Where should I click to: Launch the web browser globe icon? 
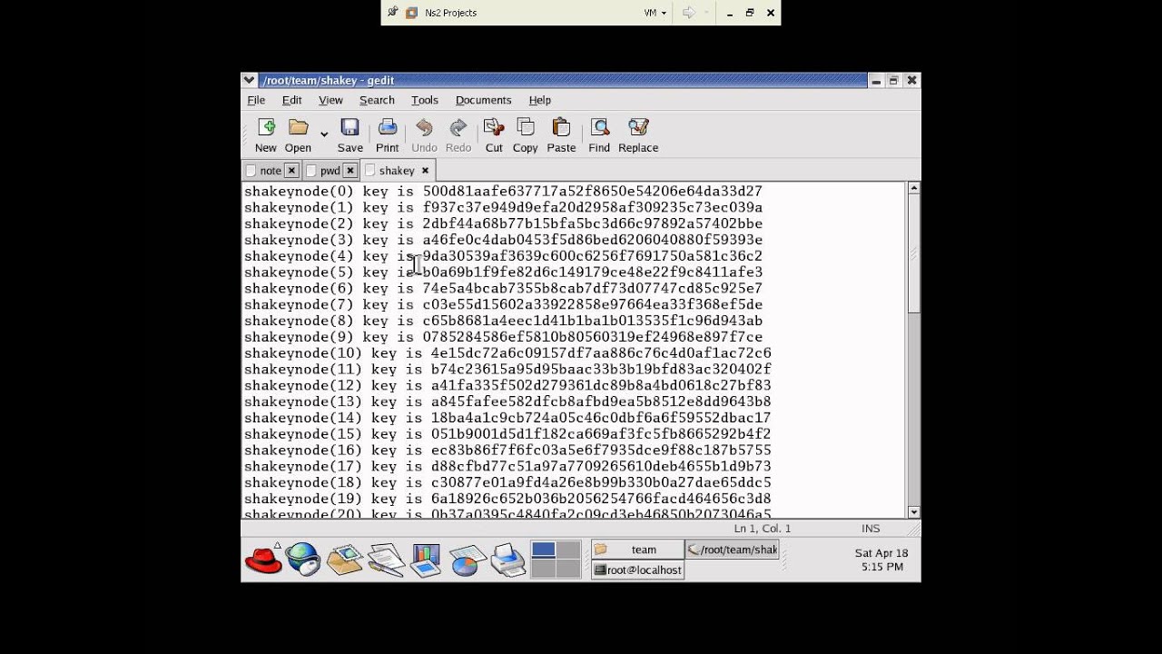click(x=303, y=560)
